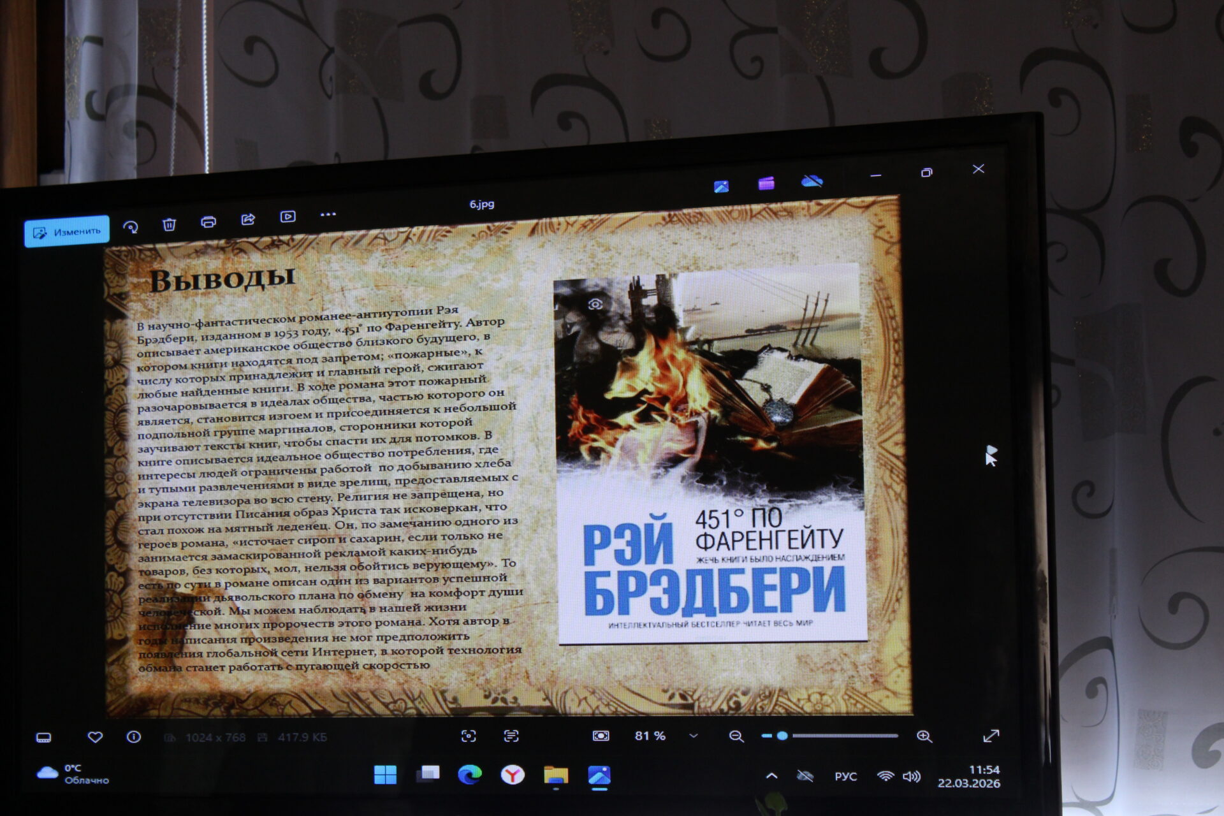1224x816 pixels.
Task: Open the weather widget showing Облачно
Action: 73,774
